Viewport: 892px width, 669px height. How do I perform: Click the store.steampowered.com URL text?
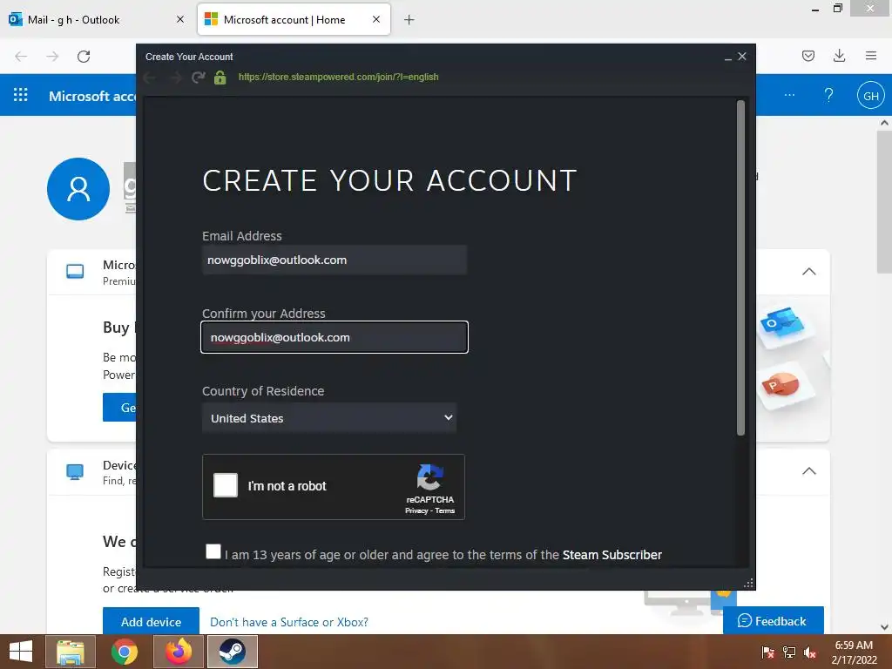tap(339, 77)
